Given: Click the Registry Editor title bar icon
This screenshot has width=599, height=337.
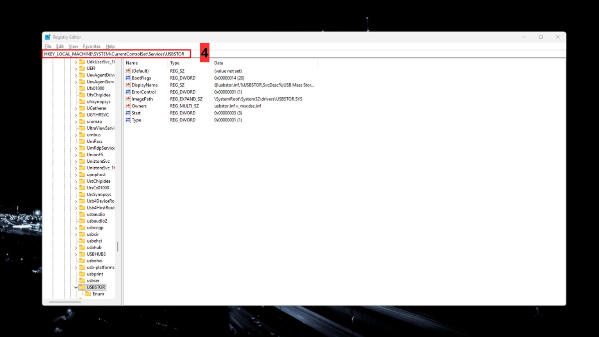Looking at the screenshot, I should (x=47, y=37).
